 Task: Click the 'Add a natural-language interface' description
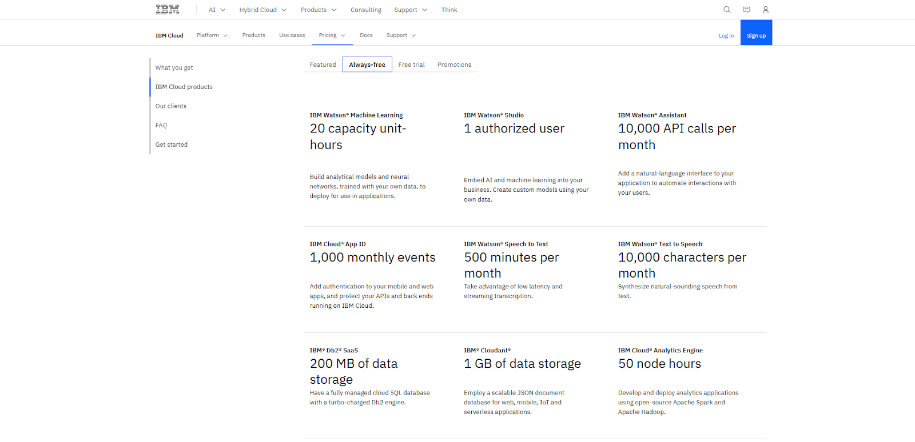(x=677, y=183)
